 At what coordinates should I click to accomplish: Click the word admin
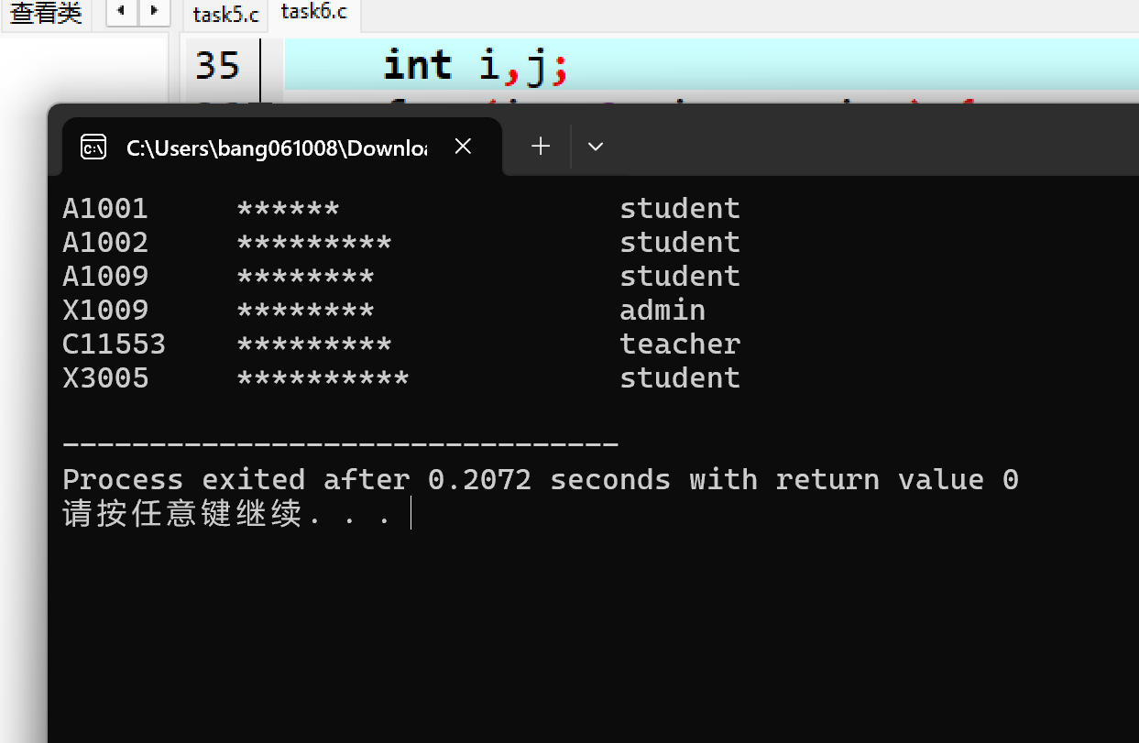pyautogui.click(x=663, y=311)
